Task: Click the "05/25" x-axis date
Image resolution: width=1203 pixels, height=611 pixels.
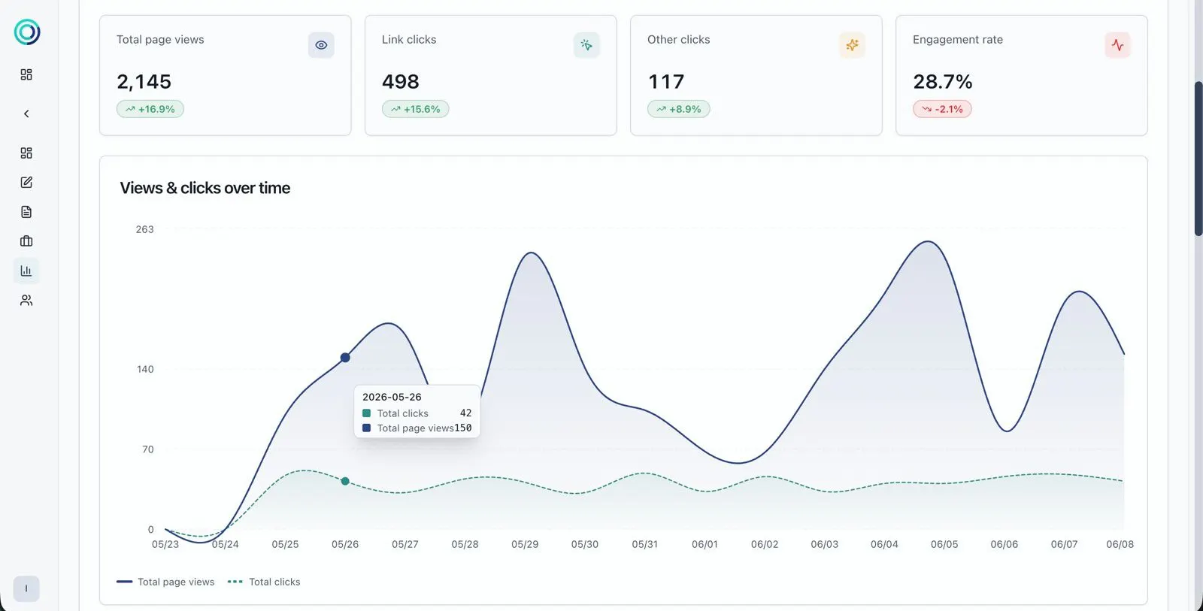Action: point(285,544)
